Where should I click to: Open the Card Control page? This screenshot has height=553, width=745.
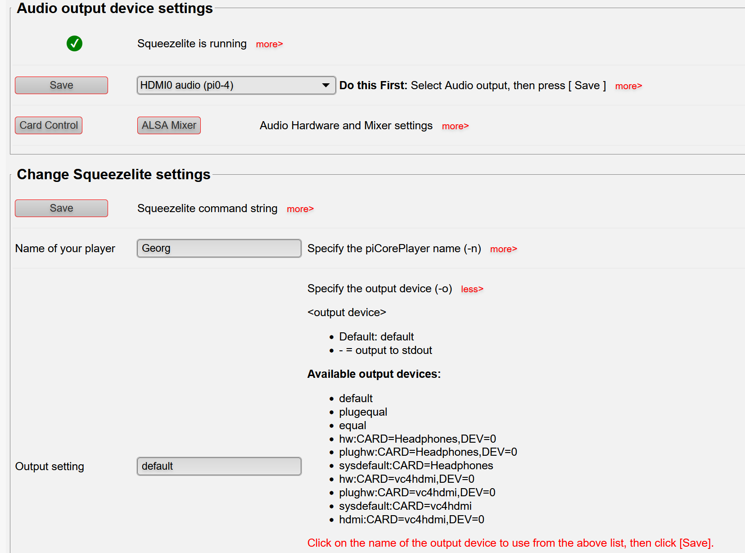click(x=49, y=125)
